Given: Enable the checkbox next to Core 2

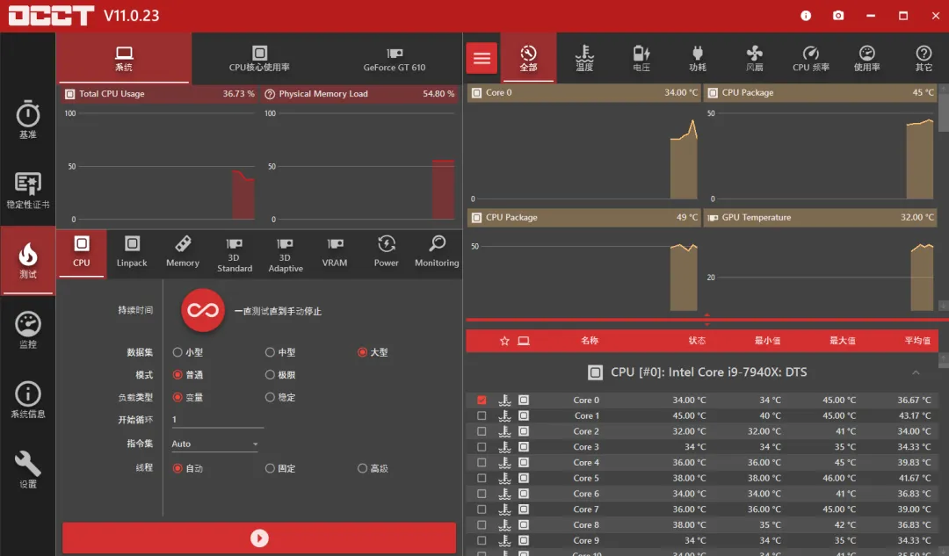Looking at the screenshot, I should click(x=482, y=430).
